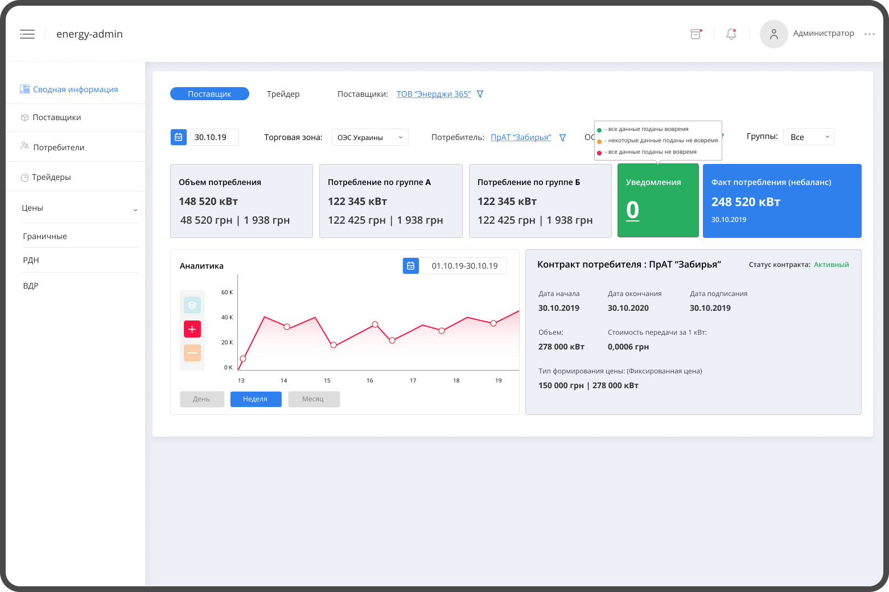Select the Неделя period option

point(256,399)
